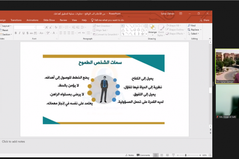Switch to the Review tab

[63, 20]
